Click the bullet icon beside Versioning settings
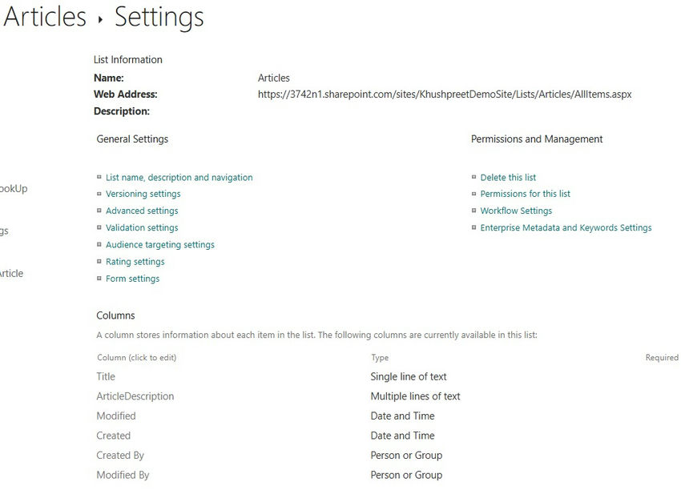The image size is (681, 490). [x=99, y=194]
